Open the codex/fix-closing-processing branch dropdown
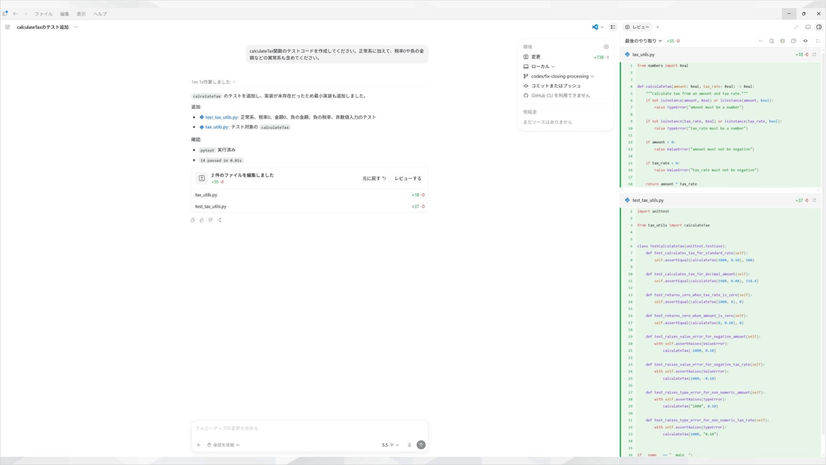This screenshot has height=465, width=826. [558, 76]
